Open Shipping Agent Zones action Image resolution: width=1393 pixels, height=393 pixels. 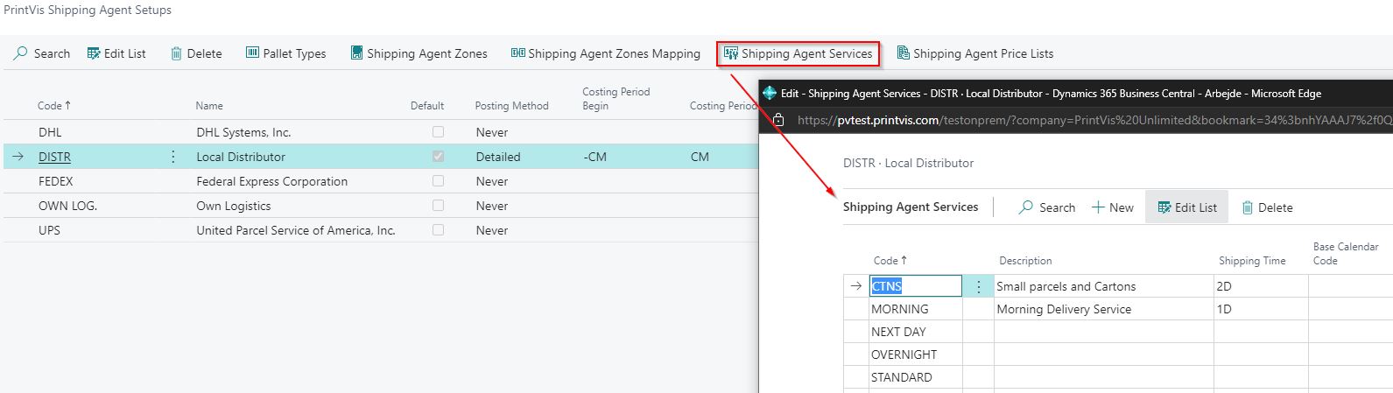point(419,53)
